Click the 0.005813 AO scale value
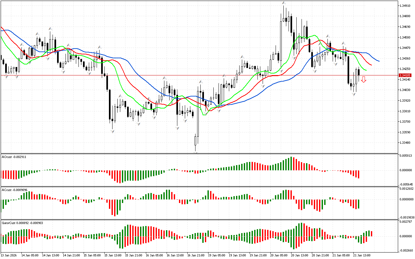This screenshot has width=415, height=259. [x=406, y=156]
